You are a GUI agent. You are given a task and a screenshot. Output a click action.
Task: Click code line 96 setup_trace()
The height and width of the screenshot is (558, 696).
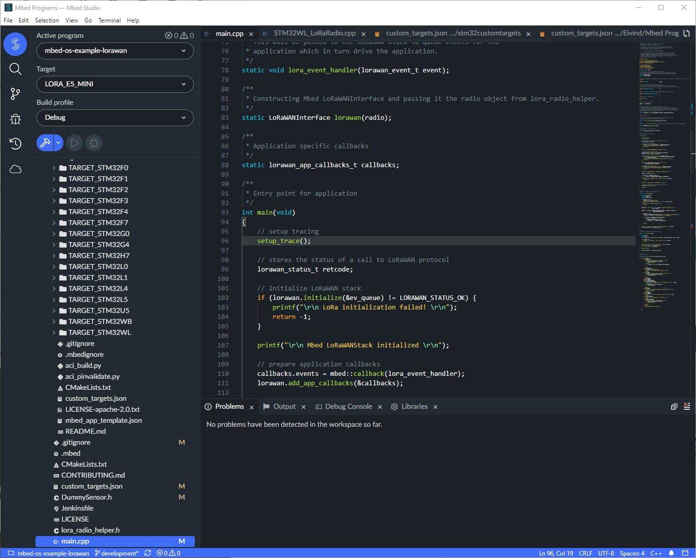coord(284,241)
